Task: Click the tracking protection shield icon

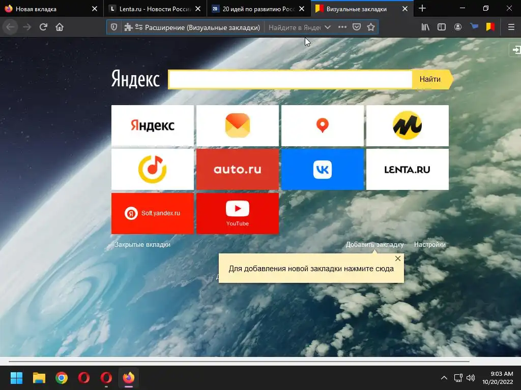Action: coord(114,27)
